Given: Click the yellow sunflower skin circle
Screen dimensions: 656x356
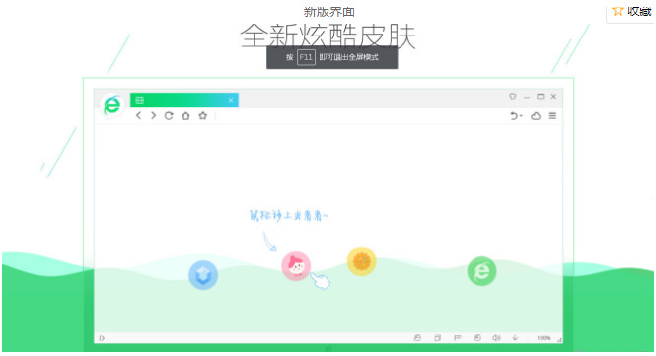Looking at the screenshot, I should [x=361, y=261].
